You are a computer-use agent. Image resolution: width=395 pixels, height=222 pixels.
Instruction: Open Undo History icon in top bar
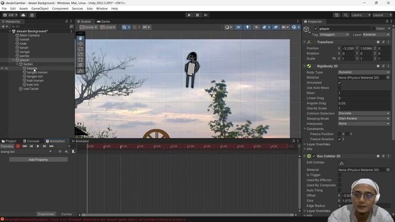click(x=337, y=15)
